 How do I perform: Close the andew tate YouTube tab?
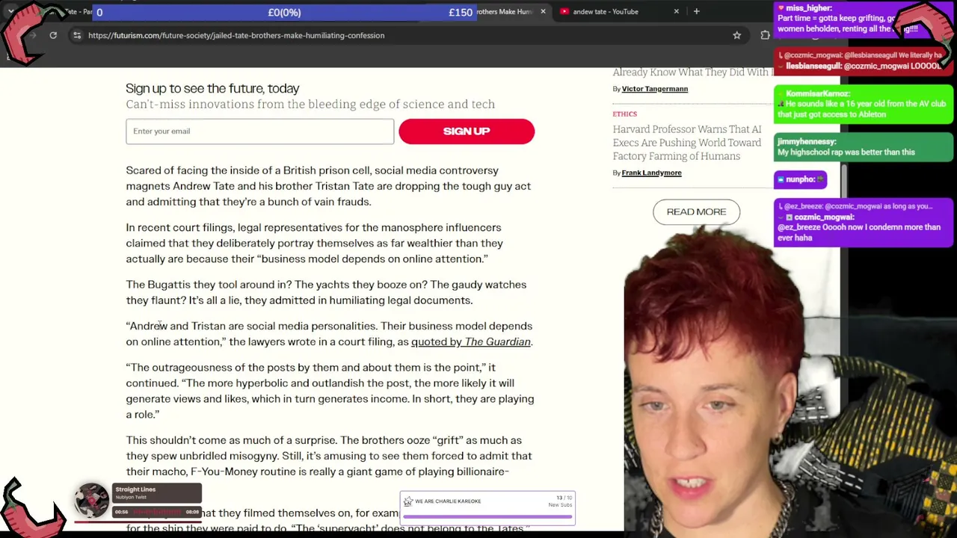[676, 11]
